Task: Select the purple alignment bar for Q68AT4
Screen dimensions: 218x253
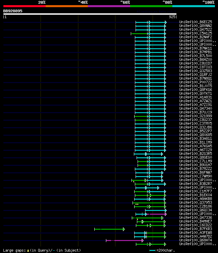Action: tap(125, 240)
